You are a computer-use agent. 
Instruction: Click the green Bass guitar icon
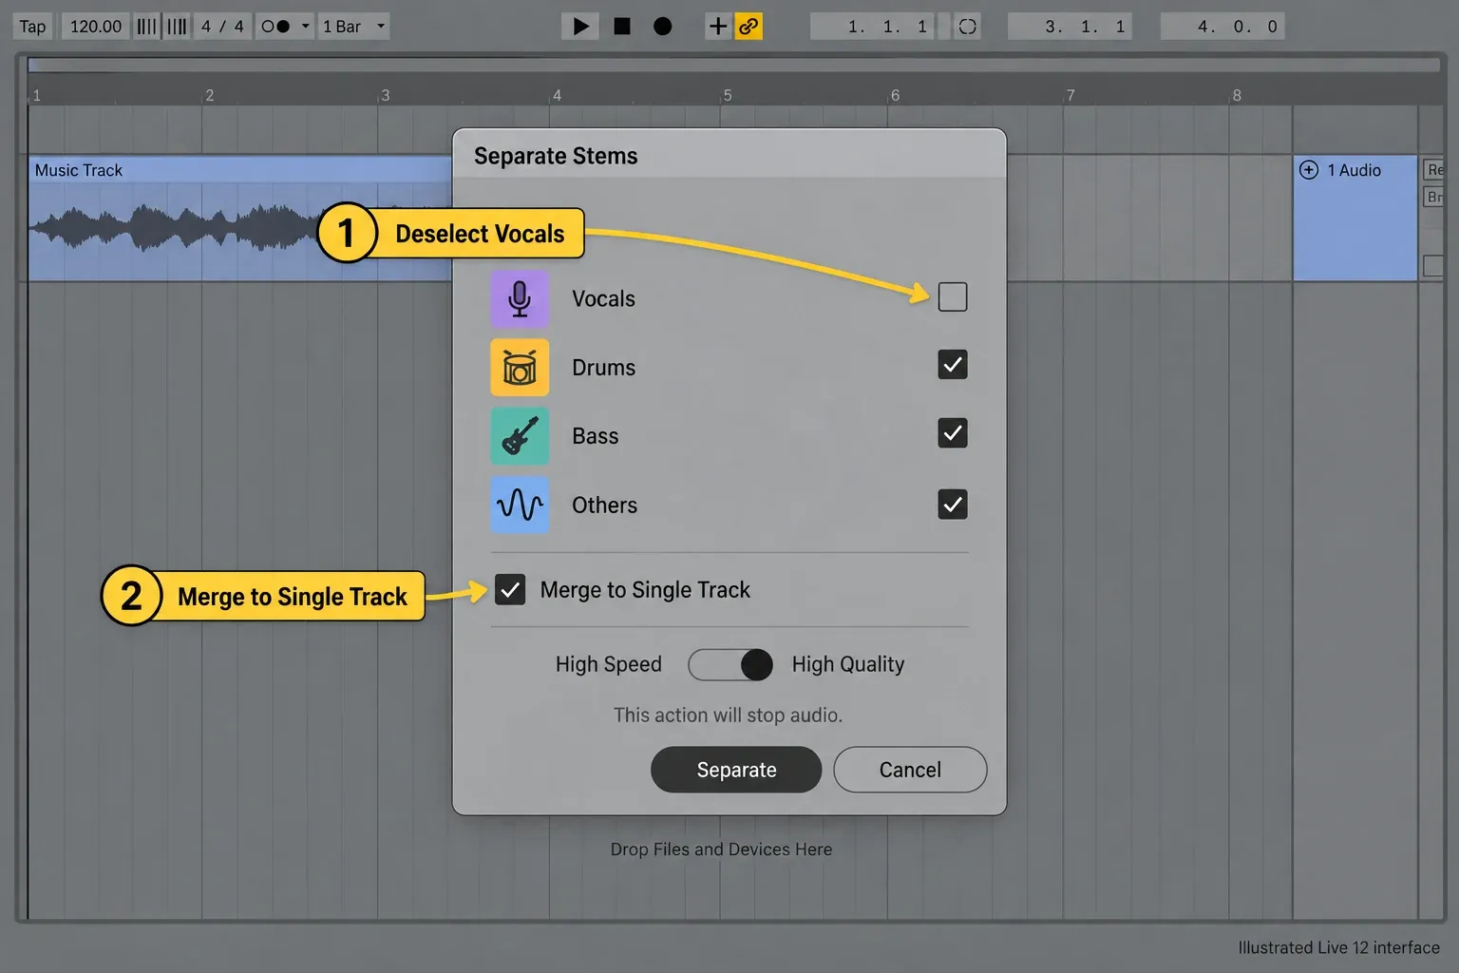click(520, 436)
